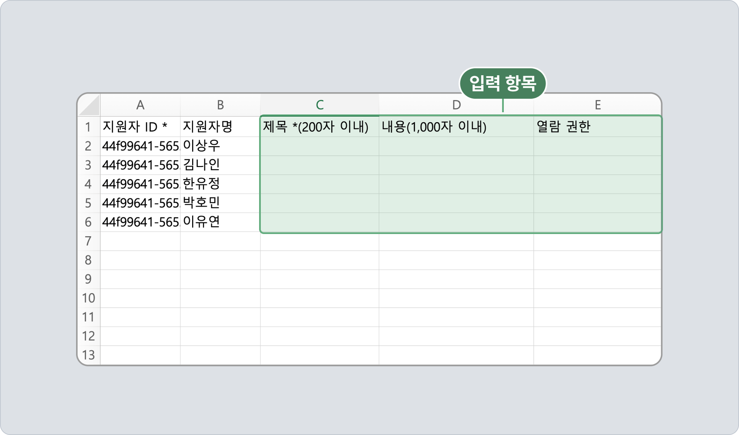Select the cell containing 김나인
The width and height of the screenshot is (739, 435).
click(x=220, y=165)
